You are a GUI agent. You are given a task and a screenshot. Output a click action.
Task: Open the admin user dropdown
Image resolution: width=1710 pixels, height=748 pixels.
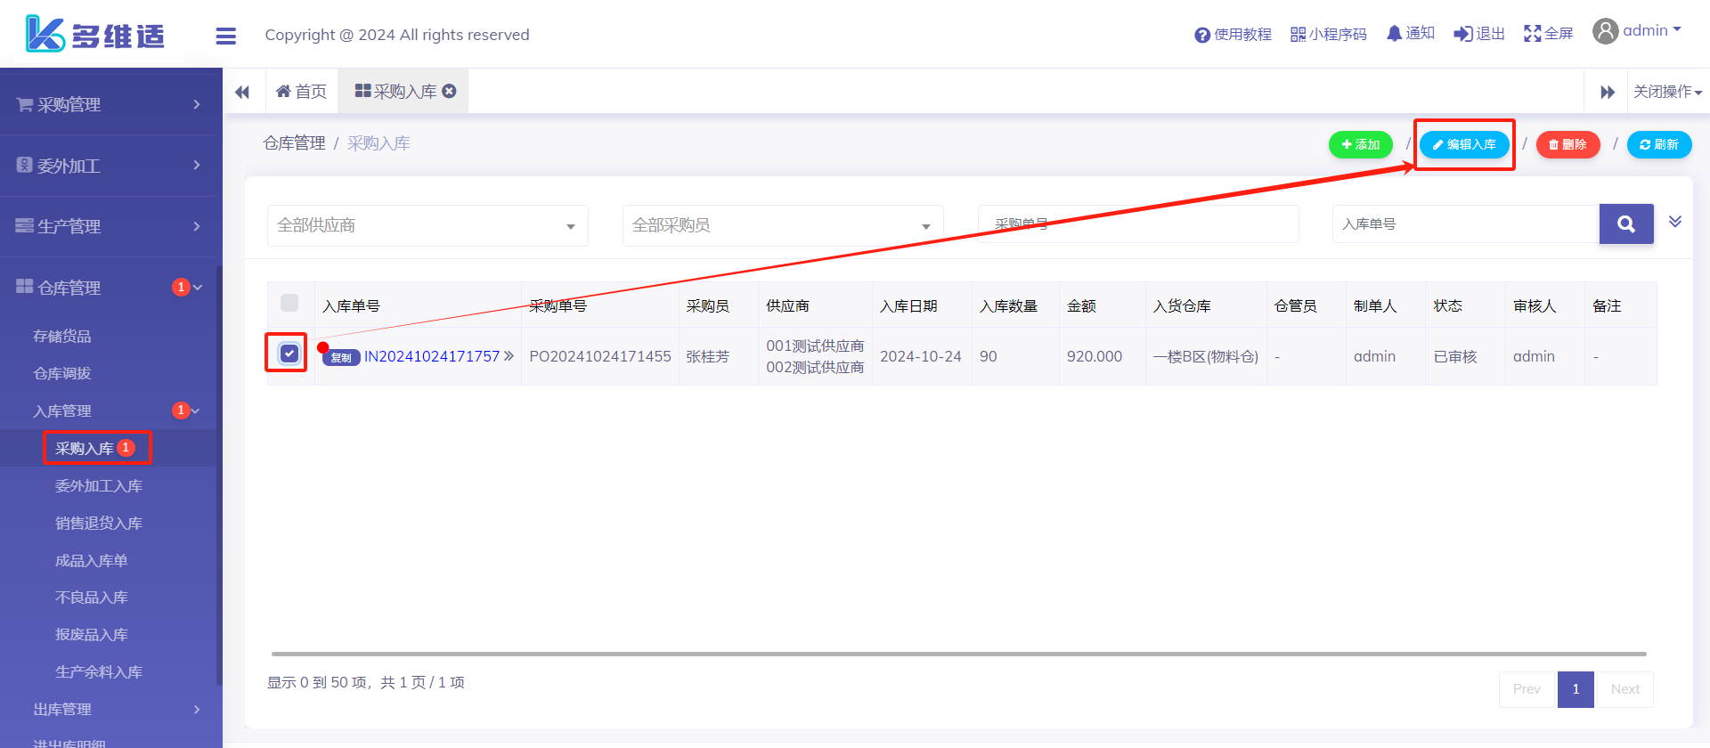1637,31
